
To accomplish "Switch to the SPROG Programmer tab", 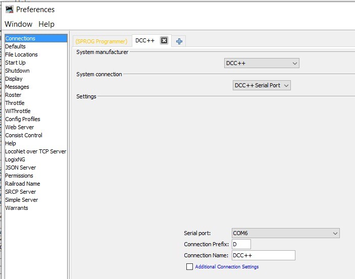I will (102, 41).
